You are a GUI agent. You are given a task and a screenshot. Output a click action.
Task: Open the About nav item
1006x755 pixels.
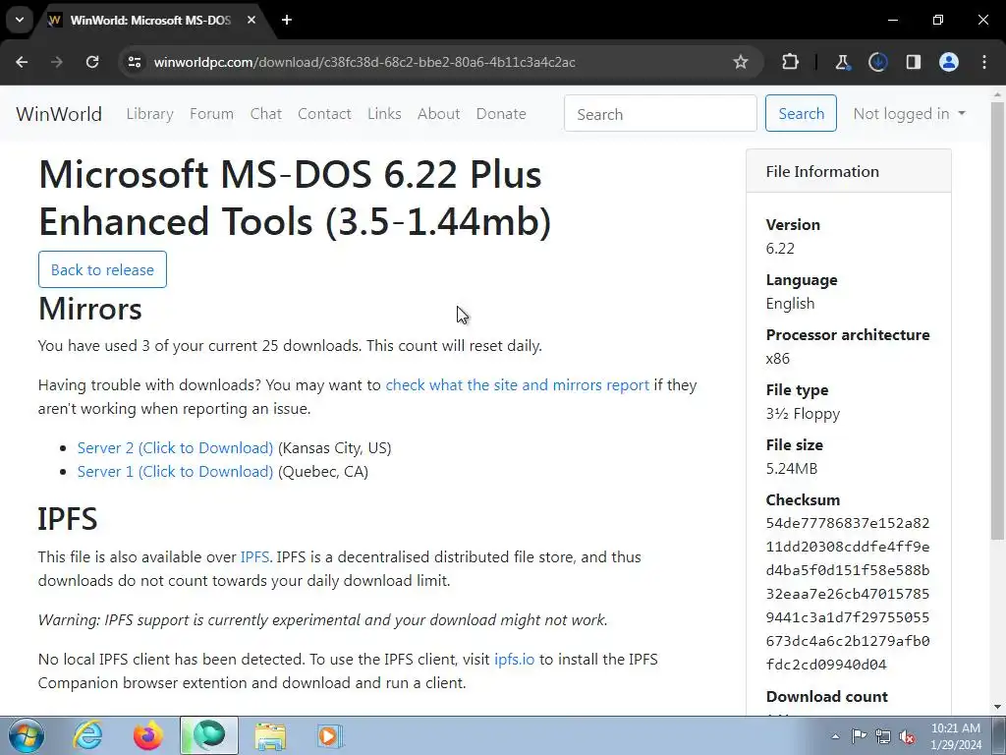(439, 114)
